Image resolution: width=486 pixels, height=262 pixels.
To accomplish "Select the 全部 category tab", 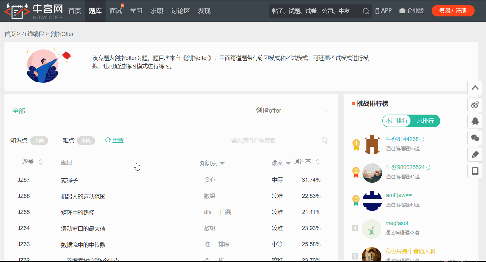I will 19,111.
